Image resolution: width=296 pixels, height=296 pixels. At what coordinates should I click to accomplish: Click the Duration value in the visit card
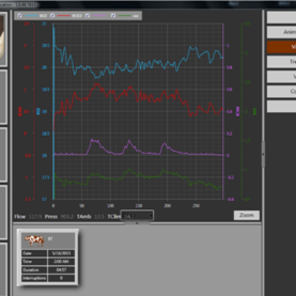coord(61,270)
